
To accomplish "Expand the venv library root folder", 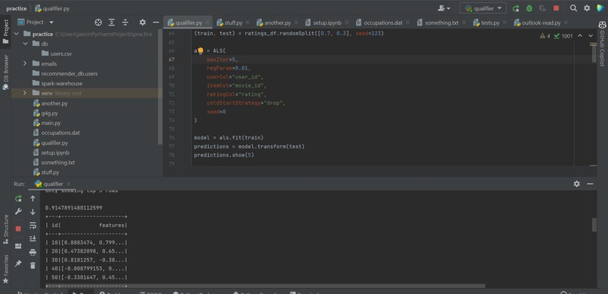I will point(25,93).
